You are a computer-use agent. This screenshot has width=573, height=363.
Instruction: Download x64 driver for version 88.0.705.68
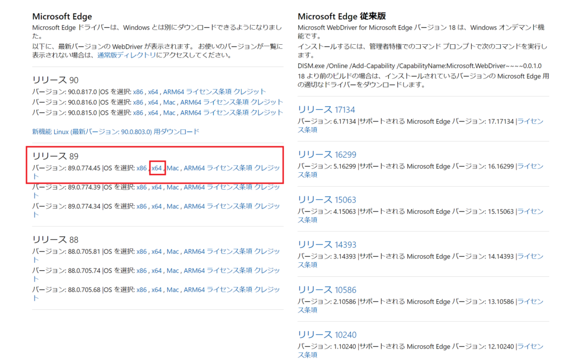pos(157,290)
